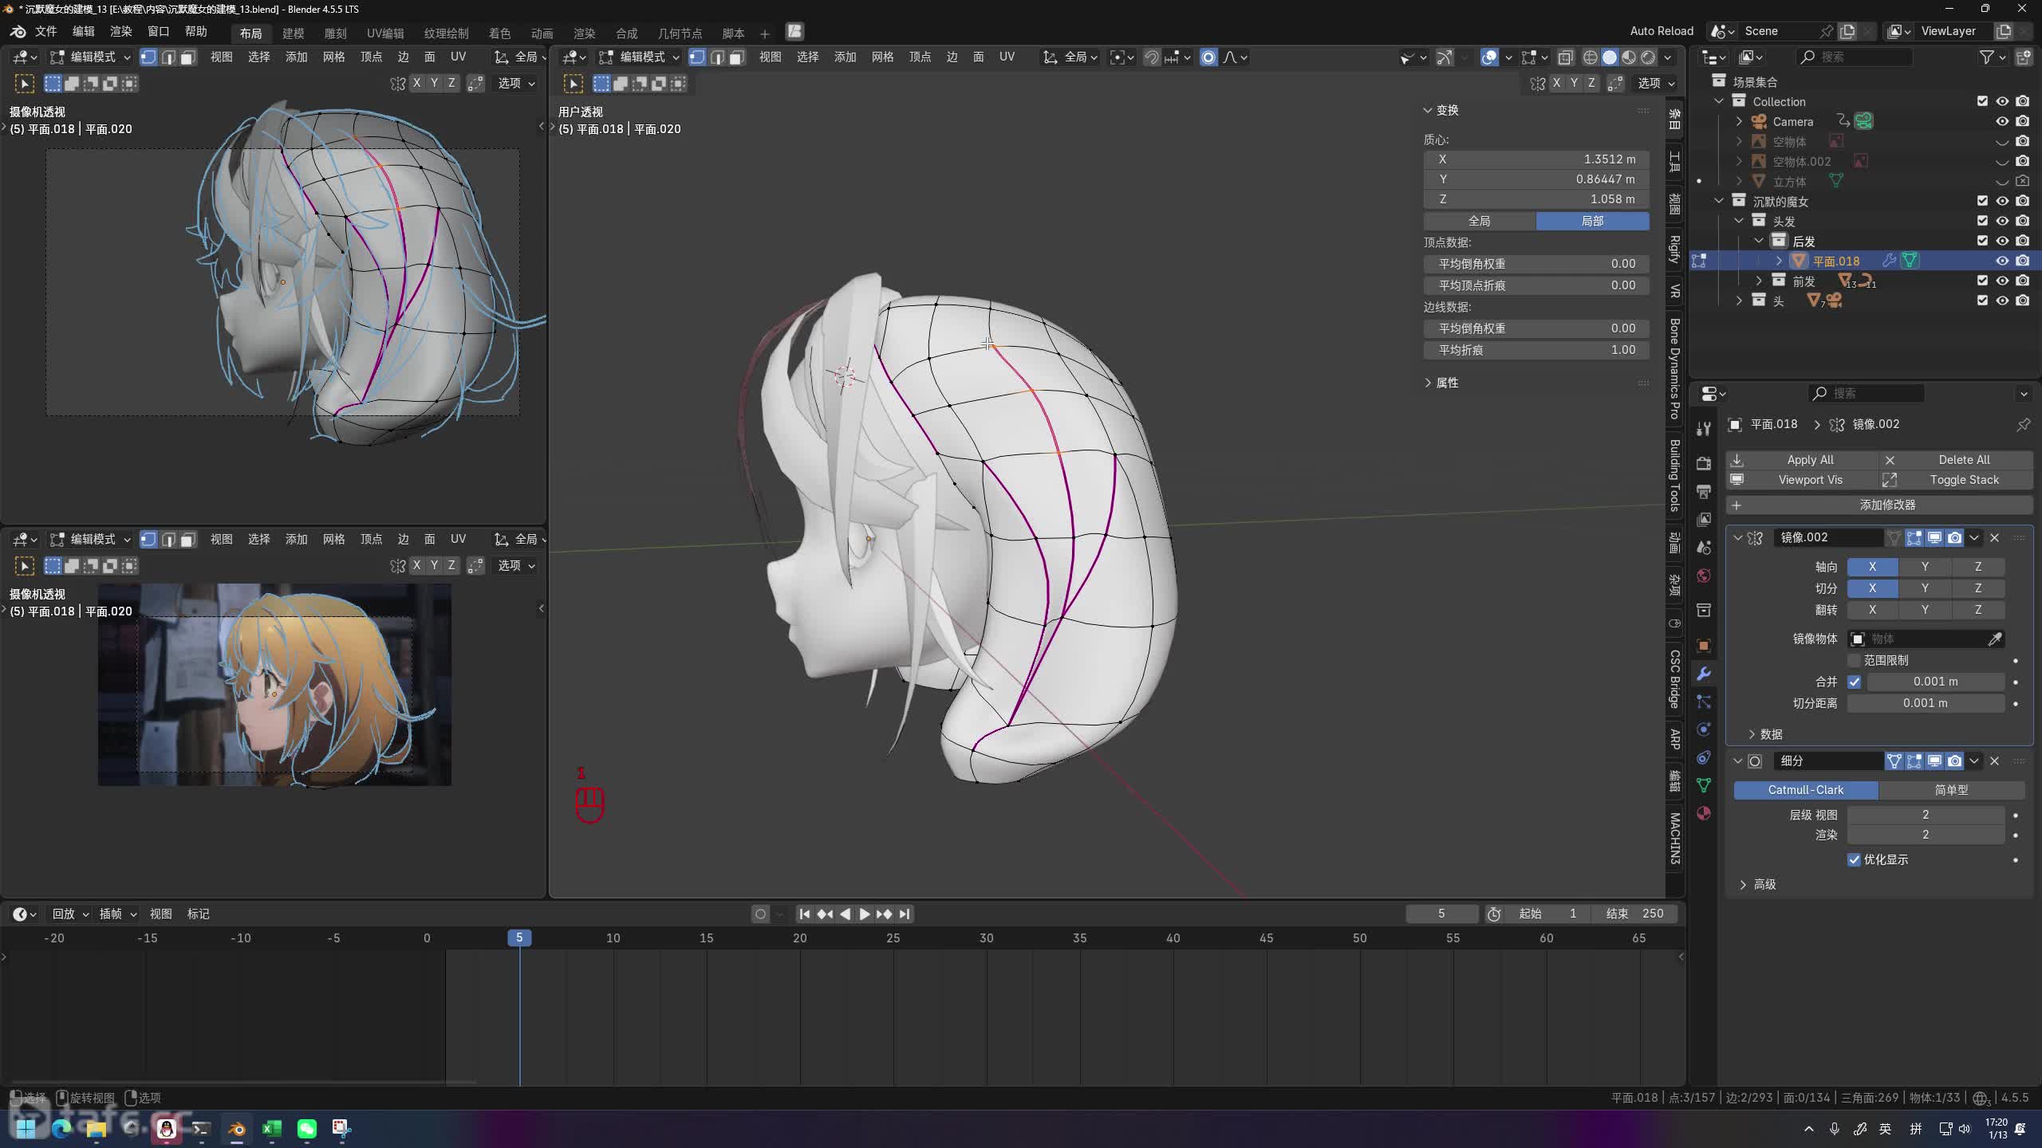
Task: Switch to the UV编辑 workspace tab
Action: pyautogui.click(x=384, y=33)
